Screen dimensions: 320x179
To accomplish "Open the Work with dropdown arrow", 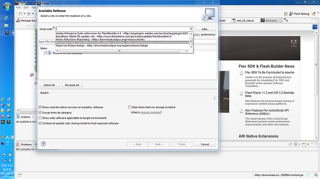I will (191, 29).
